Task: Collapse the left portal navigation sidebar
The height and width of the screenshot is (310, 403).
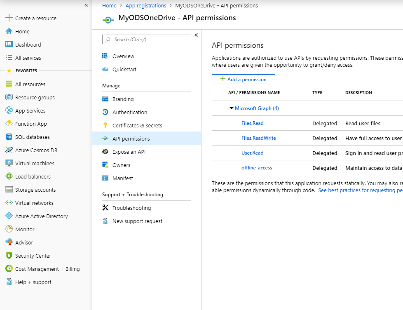Action: point(86,5)
